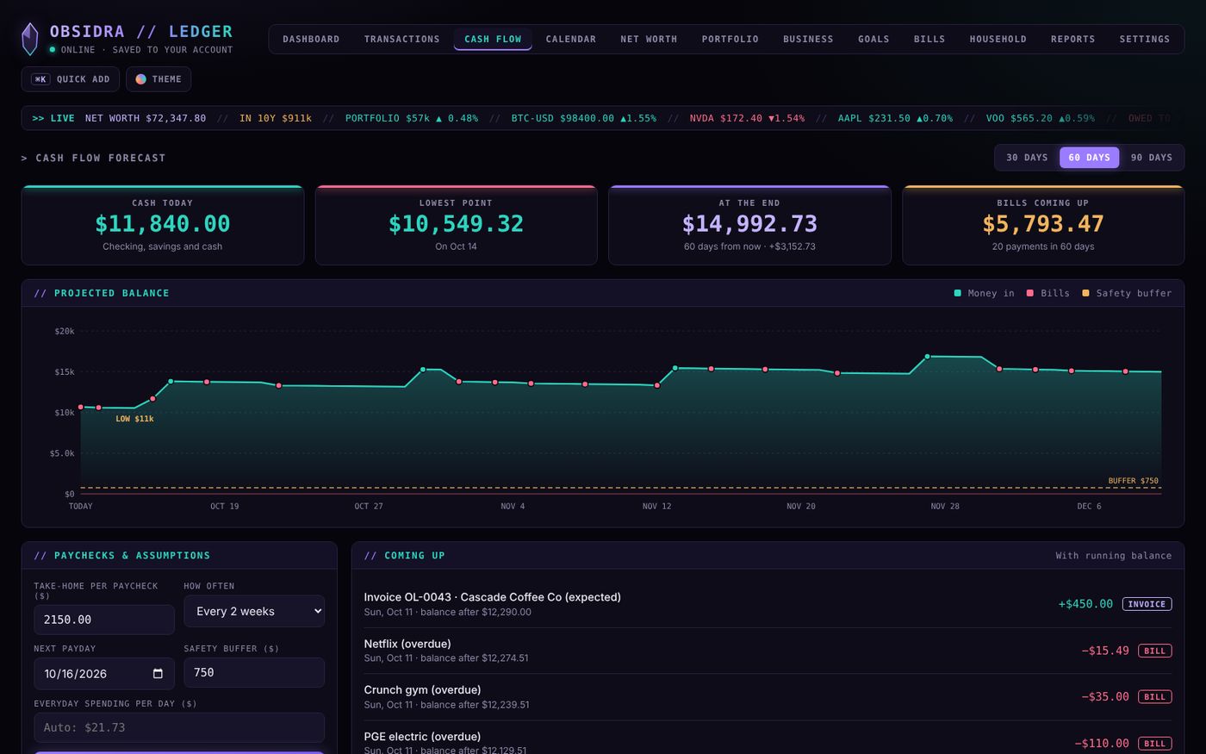Click the BILL tag on Netflix row
The image size is (1206, 754).
1154,651
